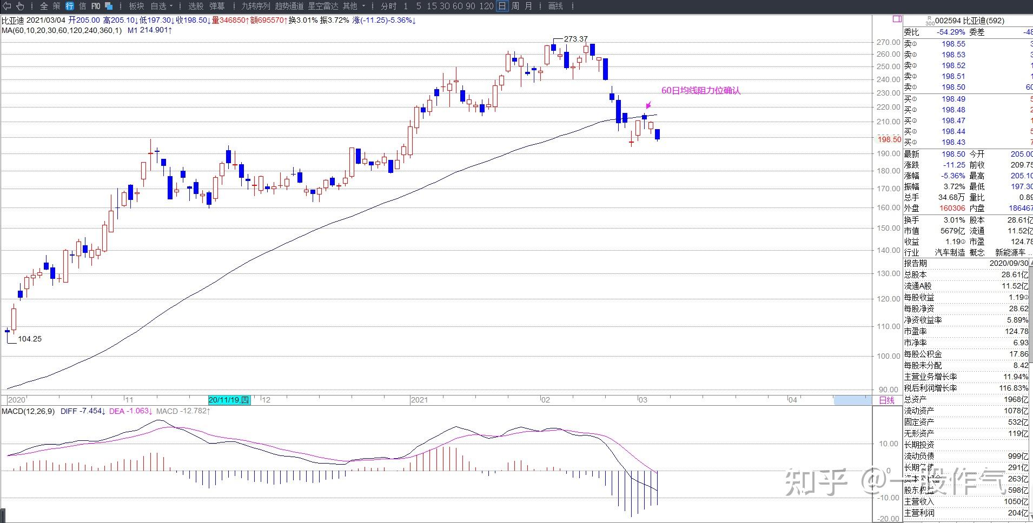
Task: Select the hand pointer tool icon
Action: point(20,6)
